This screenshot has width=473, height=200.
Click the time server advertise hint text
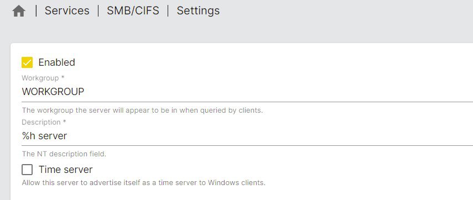click(144, 183)
